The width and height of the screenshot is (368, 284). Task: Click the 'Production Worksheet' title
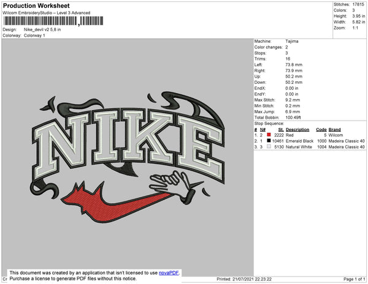point(36,6)
